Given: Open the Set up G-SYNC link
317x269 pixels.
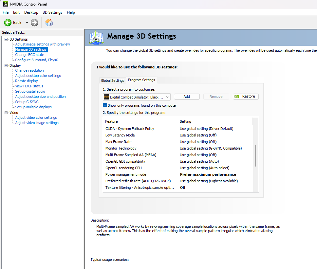Looking at the screenshot, I should point(27,102).
